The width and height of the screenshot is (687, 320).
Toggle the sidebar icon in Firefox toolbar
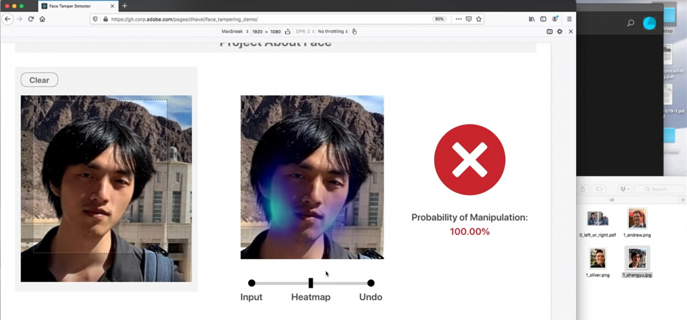pos(543,19)
